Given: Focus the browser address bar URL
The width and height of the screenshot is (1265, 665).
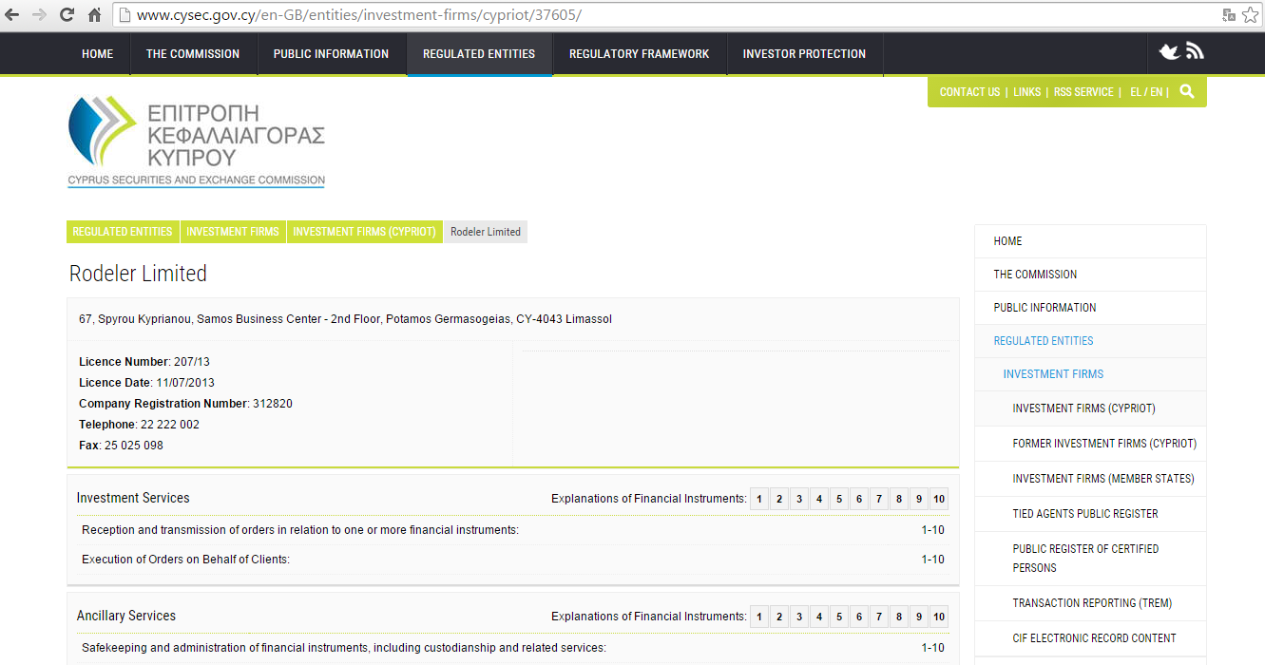Looking at the screenshot, I should (x=665, y=15).
